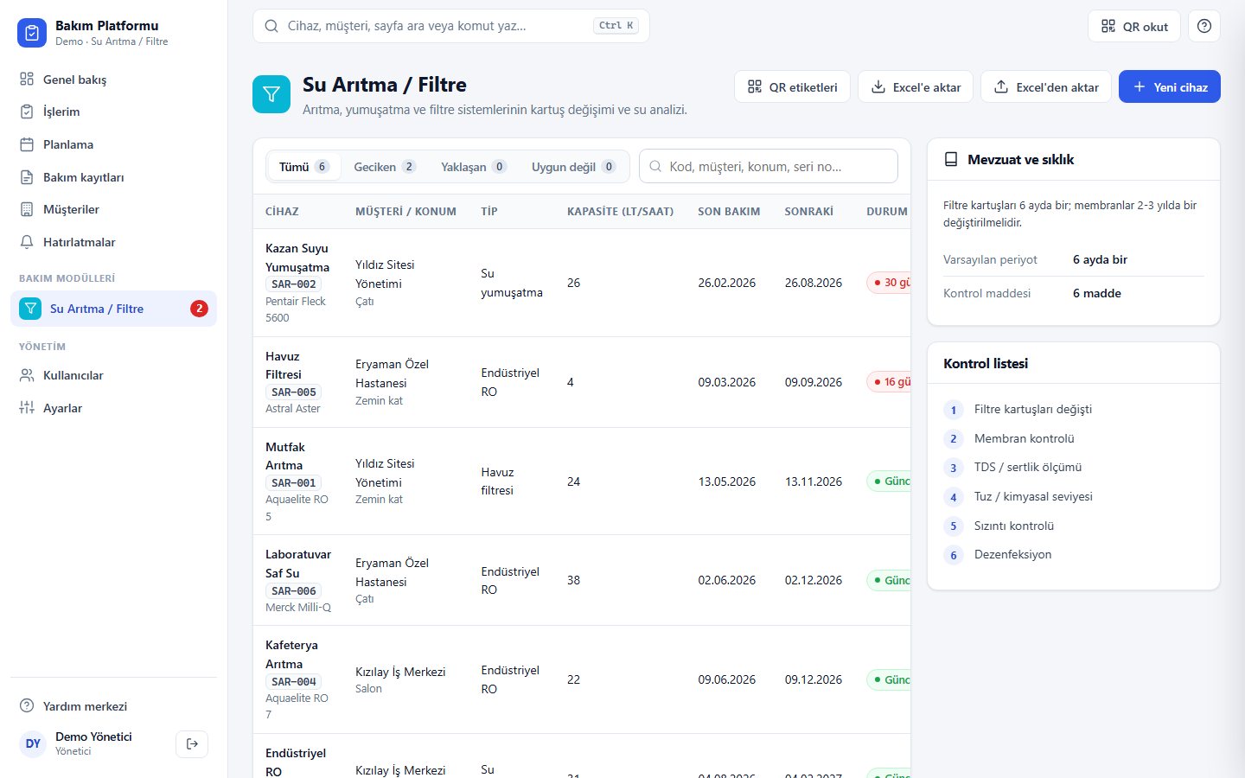Image resolution: width=1245 pixels, height=778 pixels.
Task: Open the Müşteriler section
Action: tap(113, 209)
